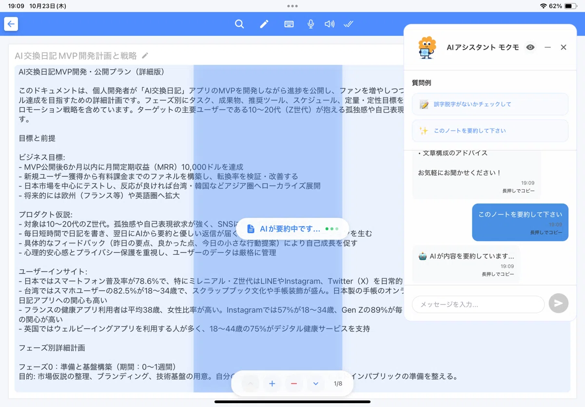The image size is (585, 407).
Task: Tap the 19:09 clock in status bar
Action: [x=16, y=6]
